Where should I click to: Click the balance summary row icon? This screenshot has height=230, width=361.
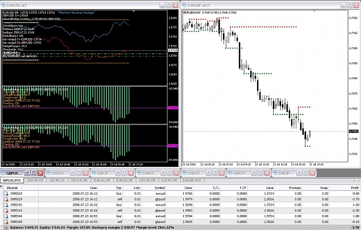[x=6, y=228]
